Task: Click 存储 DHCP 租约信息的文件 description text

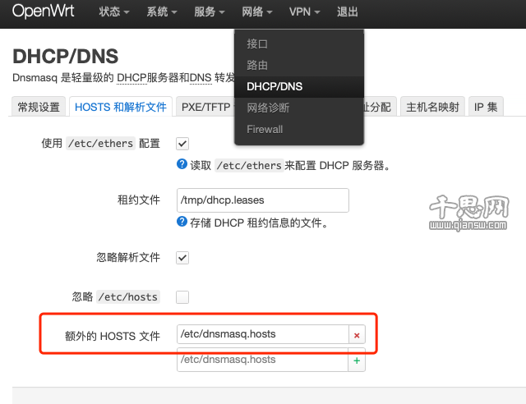Action: (x=259, y=223)
